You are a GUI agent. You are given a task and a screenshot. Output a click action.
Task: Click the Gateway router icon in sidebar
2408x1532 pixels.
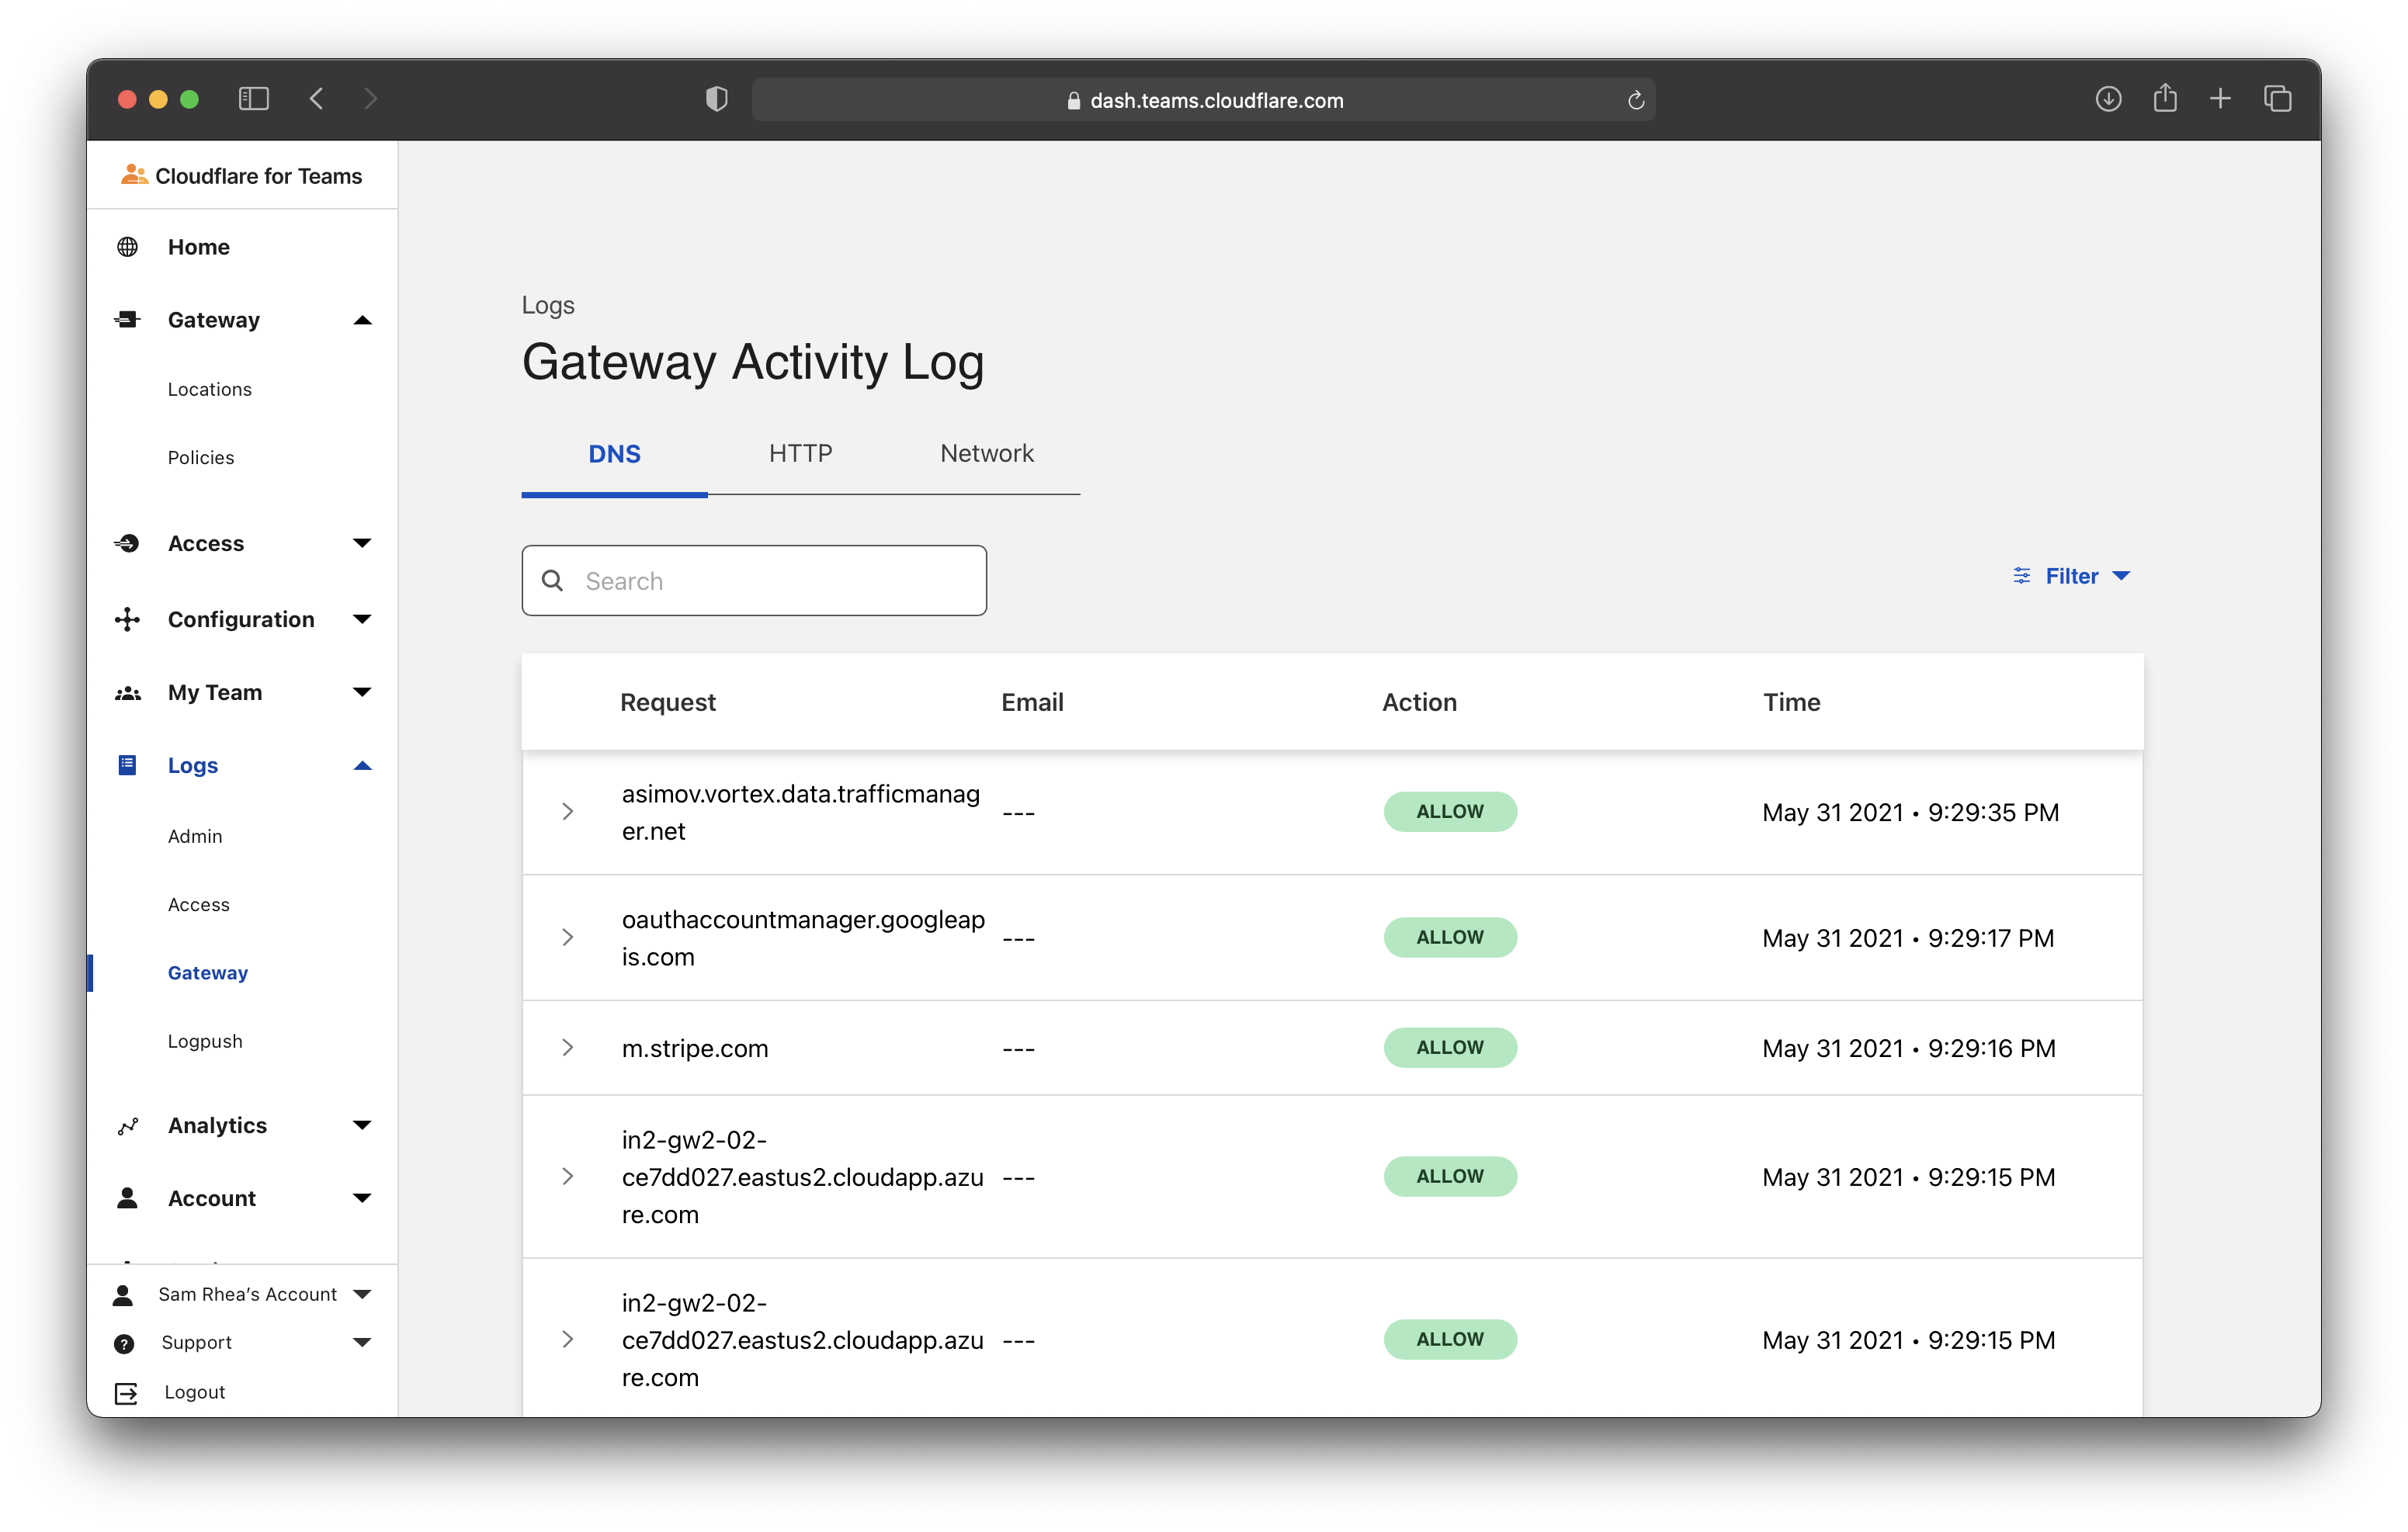tap(127, 320)
